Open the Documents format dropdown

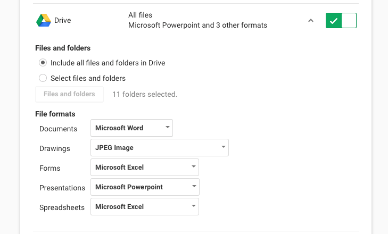tap(131, 128)
